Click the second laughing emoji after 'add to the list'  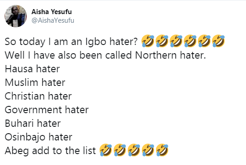[120, 150]
